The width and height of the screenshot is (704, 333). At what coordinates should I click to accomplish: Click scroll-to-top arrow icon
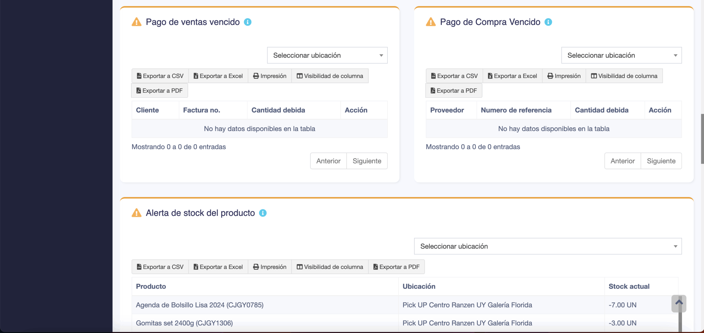(x=679, y=303)
